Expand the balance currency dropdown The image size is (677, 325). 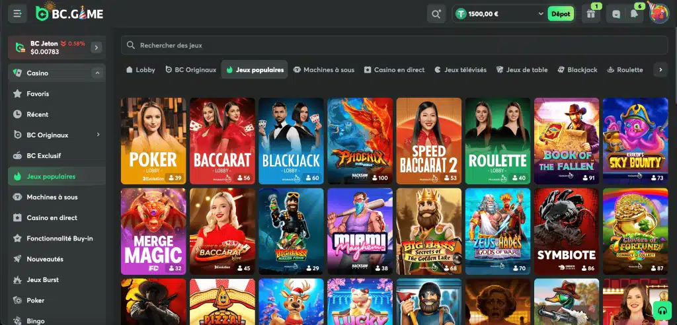pyautogui.click(x=540, y=13)
